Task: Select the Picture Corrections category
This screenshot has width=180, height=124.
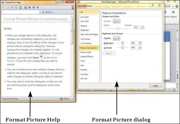Action: point(89,48)
